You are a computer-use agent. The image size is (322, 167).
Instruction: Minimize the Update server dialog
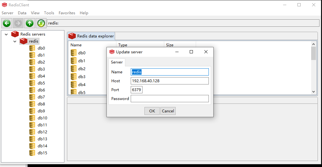click(x=177, y=52)
